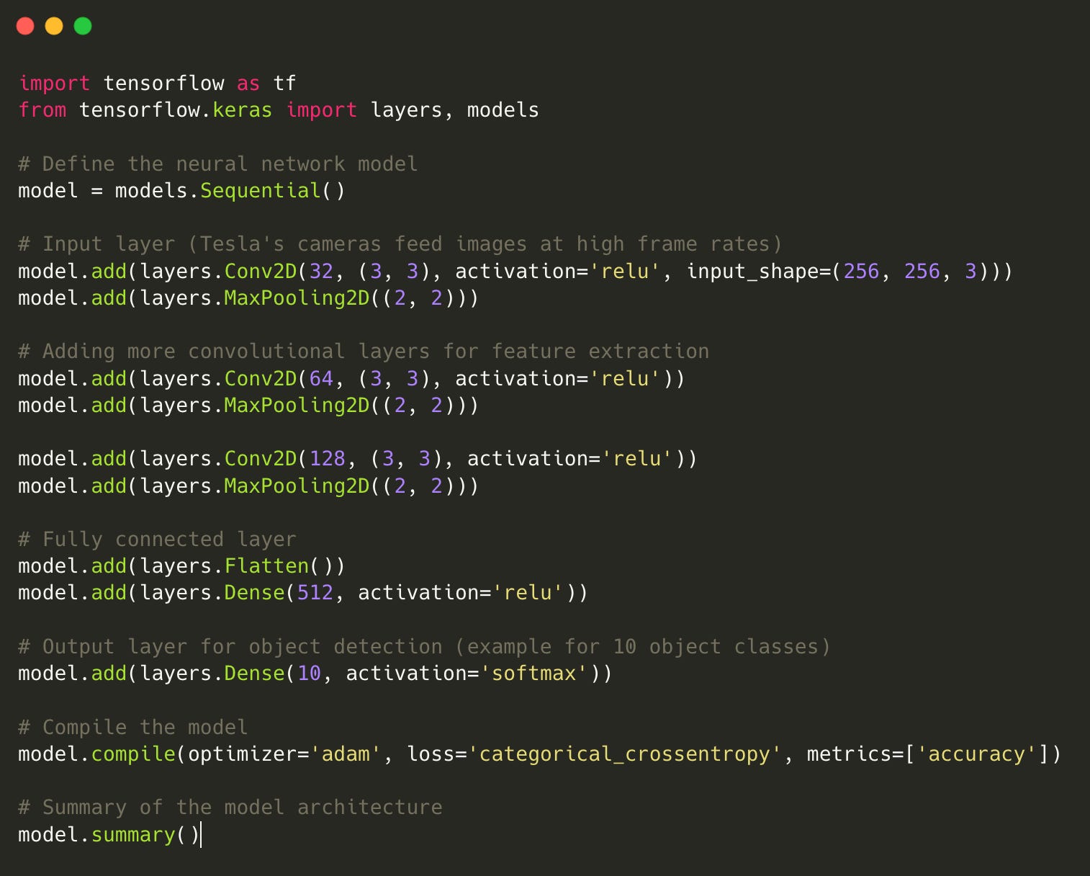The image size is (1090, 876).
Task: Click the comment about Tesla's cameras feed images
Action: pos(400,244)
